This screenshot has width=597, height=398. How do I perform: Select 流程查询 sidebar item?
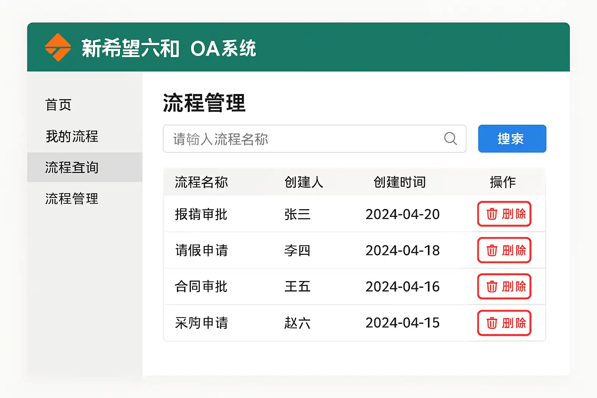click(72, 168)
